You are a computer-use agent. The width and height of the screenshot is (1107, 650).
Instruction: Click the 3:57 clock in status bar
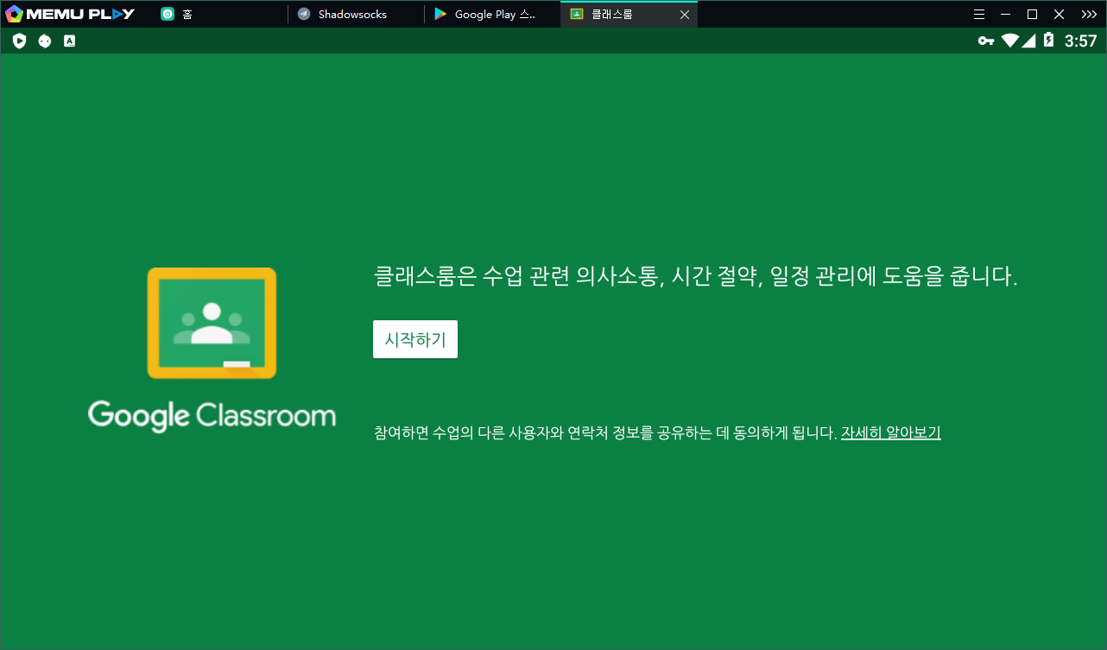pos(1080,41)
